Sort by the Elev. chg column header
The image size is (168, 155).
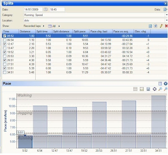pyautogui.click(x=142, y=31)
